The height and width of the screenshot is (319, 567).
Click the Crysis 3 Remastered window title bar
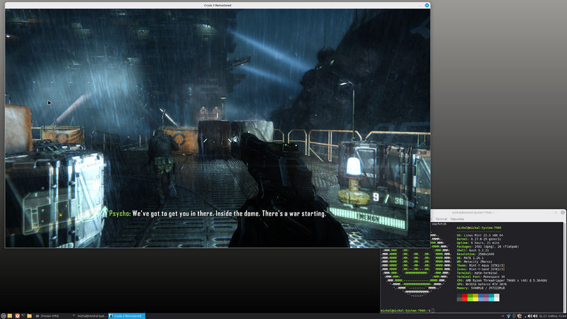click(x=218, y=5)
